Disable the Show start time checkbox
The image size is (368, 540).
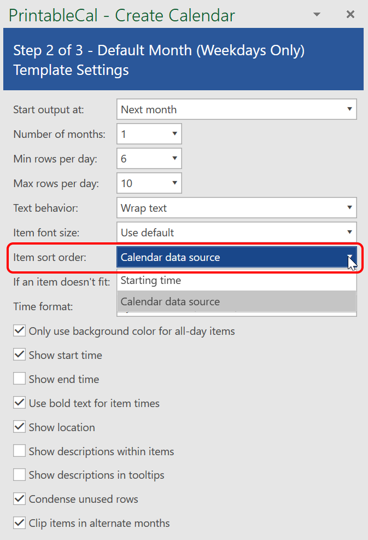[x=20, y=355]
